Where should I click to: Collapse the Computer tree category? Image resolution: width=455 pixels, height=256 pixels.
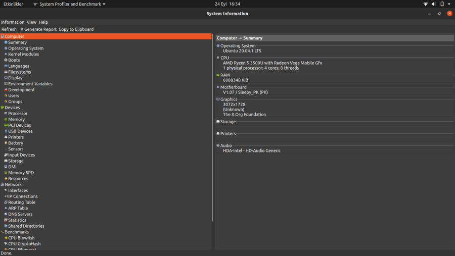point(2,37)
